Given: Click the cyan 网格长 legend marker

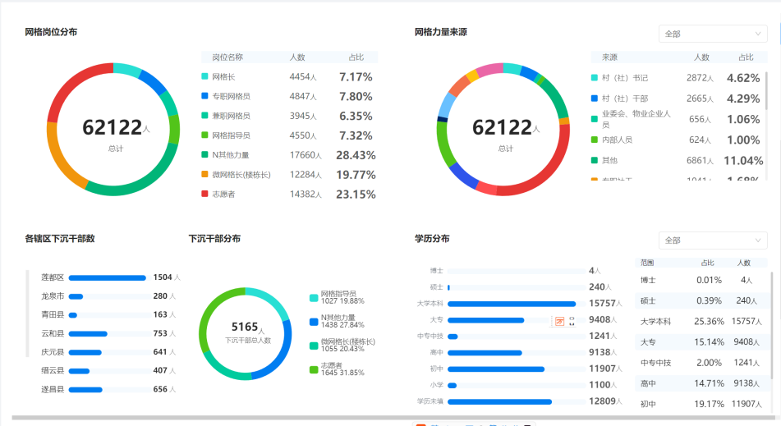Looking at the screenshot, I should coord(204,76).
